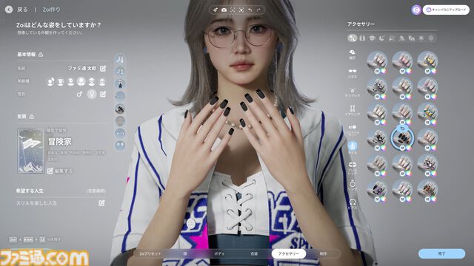Switch to the Zoiプリセット tab
The height and width of the screenshot is (266, 474).
click(x=150, y=254)
